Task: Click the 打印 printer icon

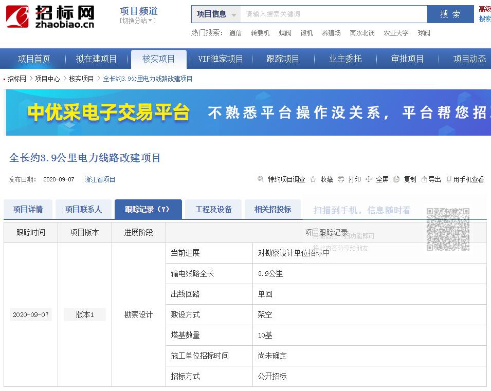Action: pyautogui.click(x=341, y=179)
